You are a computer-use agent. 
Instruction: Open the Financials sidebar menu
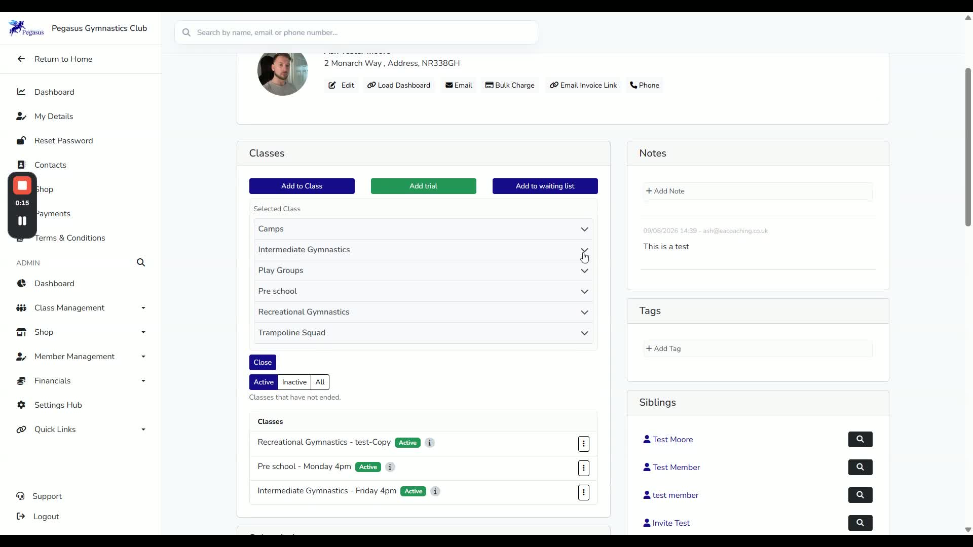coord(81,381)
